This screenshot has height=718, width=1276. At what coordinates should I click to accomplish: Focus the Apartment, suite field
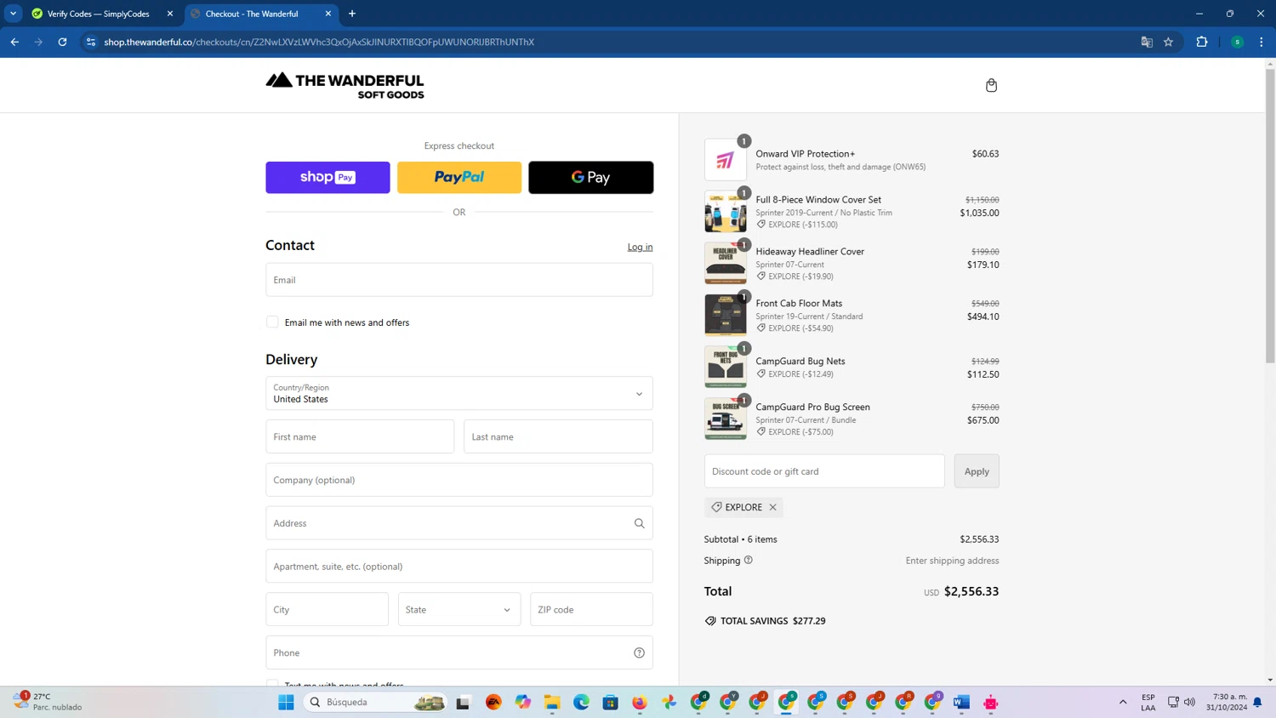459,566
